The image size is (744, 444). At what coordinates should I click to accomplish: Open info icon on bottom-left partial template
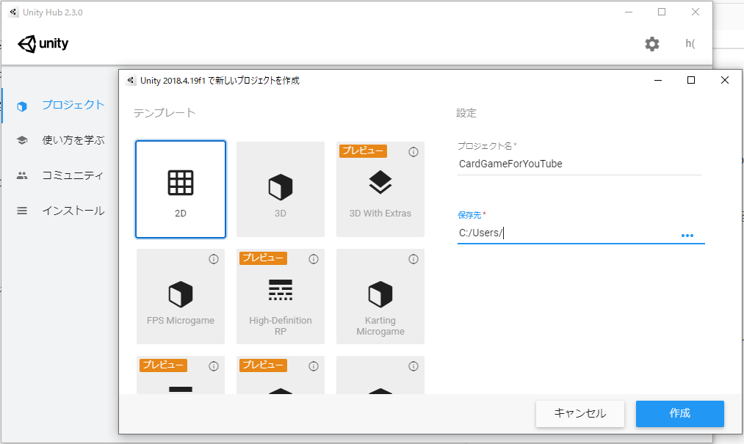coord(214,366)
